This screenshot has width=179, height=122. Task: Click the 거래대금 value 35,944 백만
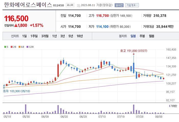point(165,27)
